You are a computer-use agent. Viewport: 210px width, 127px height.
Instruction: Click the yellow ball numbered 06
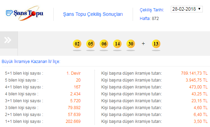point(104,44)
